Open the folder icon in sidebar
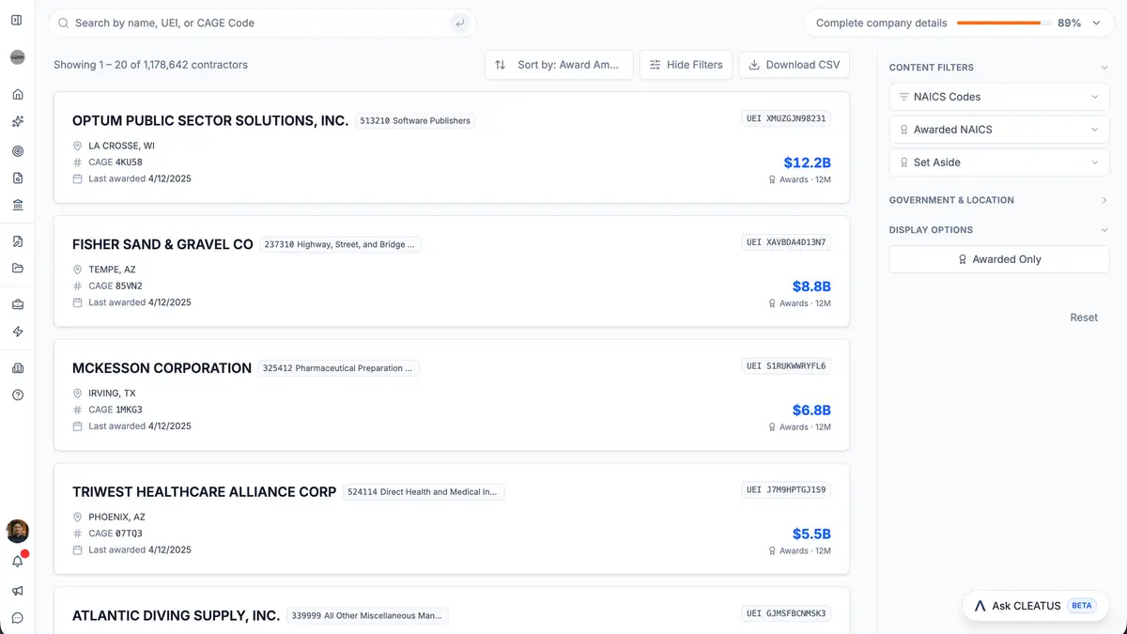This screenshot has height=634, width=1127. (x=17, y=269)
